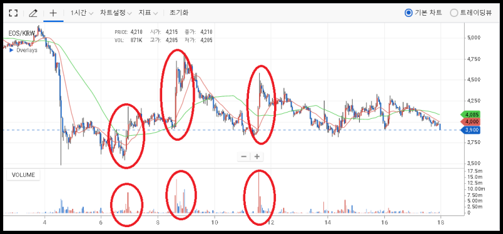Expand the Overlays section arrow
The width and height of the screenshot is (503, 234).
pyautogui.click(x=11, y=50)
